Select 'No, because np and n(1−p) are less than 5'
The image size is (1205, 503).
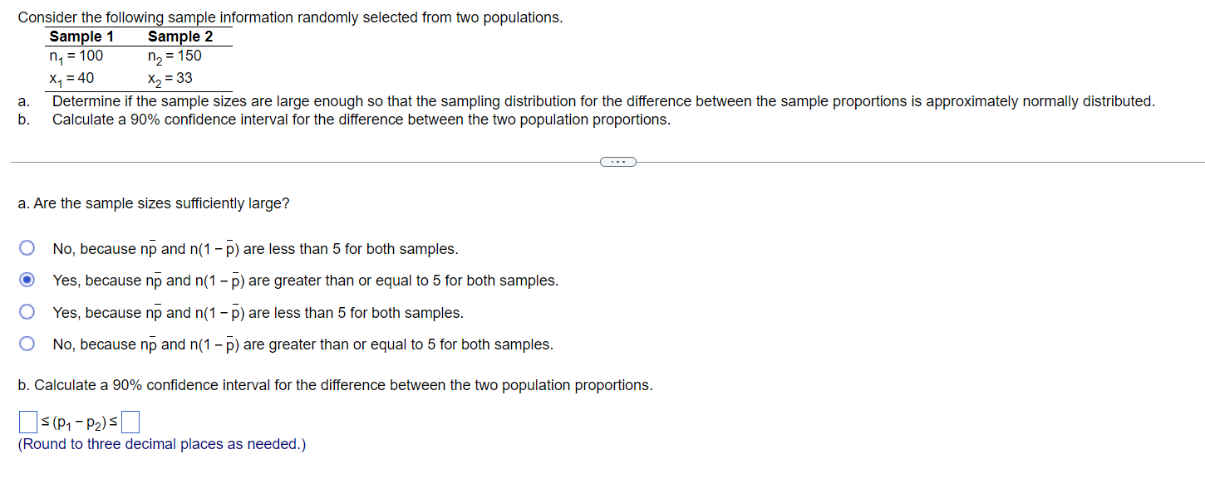27,248
